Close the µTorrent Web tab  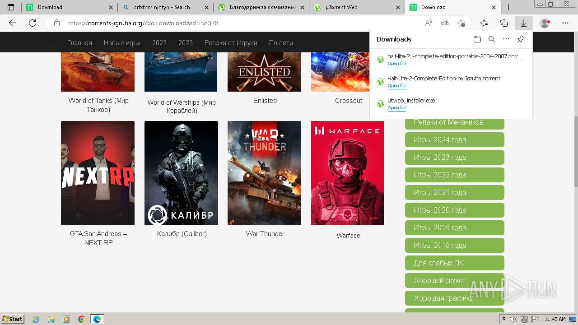398,7
